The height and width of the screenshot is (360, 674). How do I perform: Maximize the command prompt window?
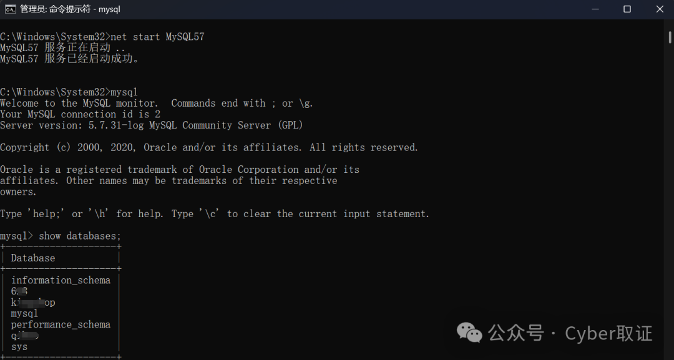click(627, 9)
